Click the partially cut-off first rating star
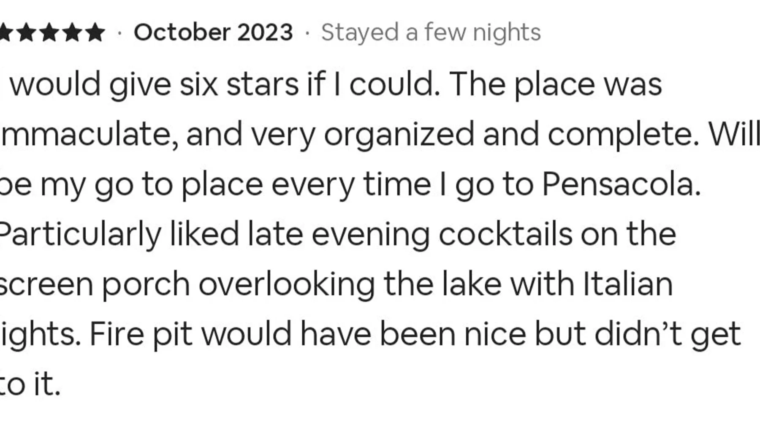 5,32
